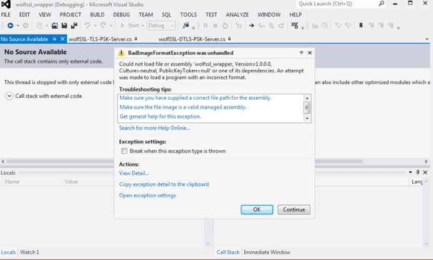Click the Undo arrow icon
The image size is (433, 260).
point(87,26)
